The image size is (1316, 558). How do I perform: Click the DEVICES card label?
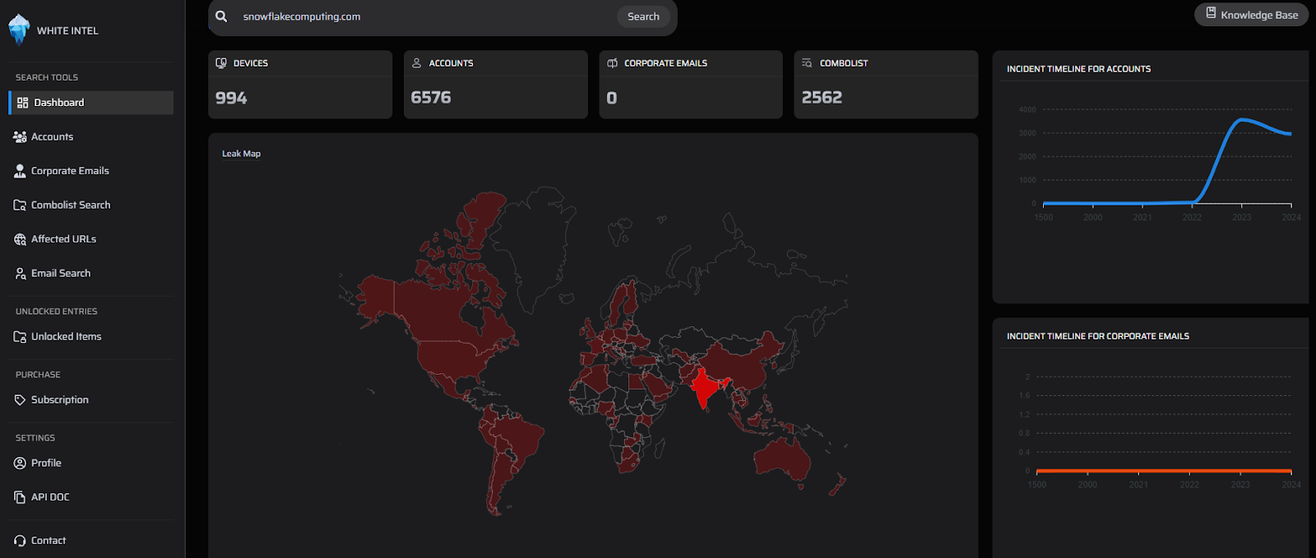click(251, 63)
